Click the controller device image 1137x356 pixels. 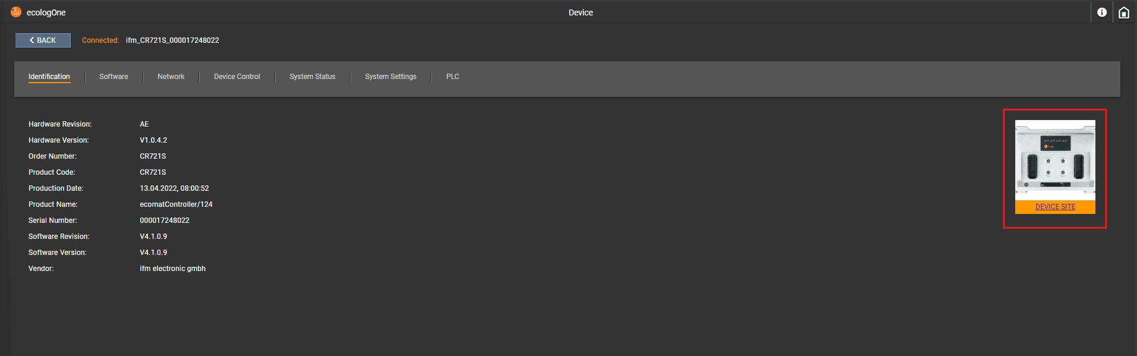pos(1055,160)
